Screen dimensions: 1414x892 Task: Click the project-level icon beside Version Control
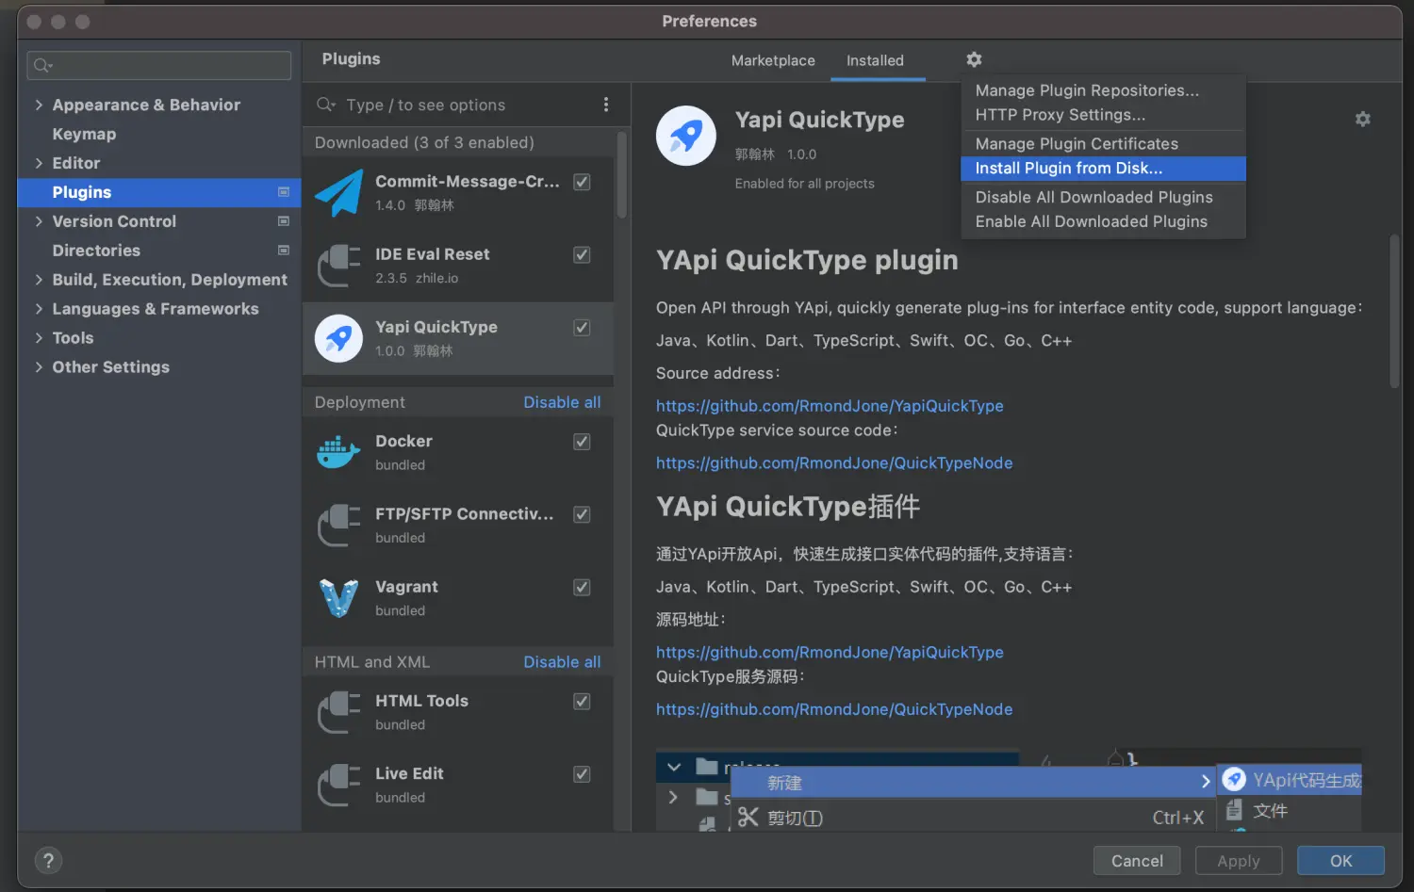[x=283, y=221]
